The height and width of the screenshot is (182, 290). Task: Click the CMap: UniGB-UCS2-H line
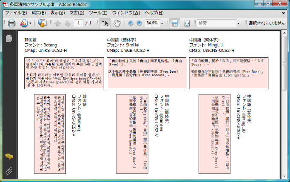(128, 50)
